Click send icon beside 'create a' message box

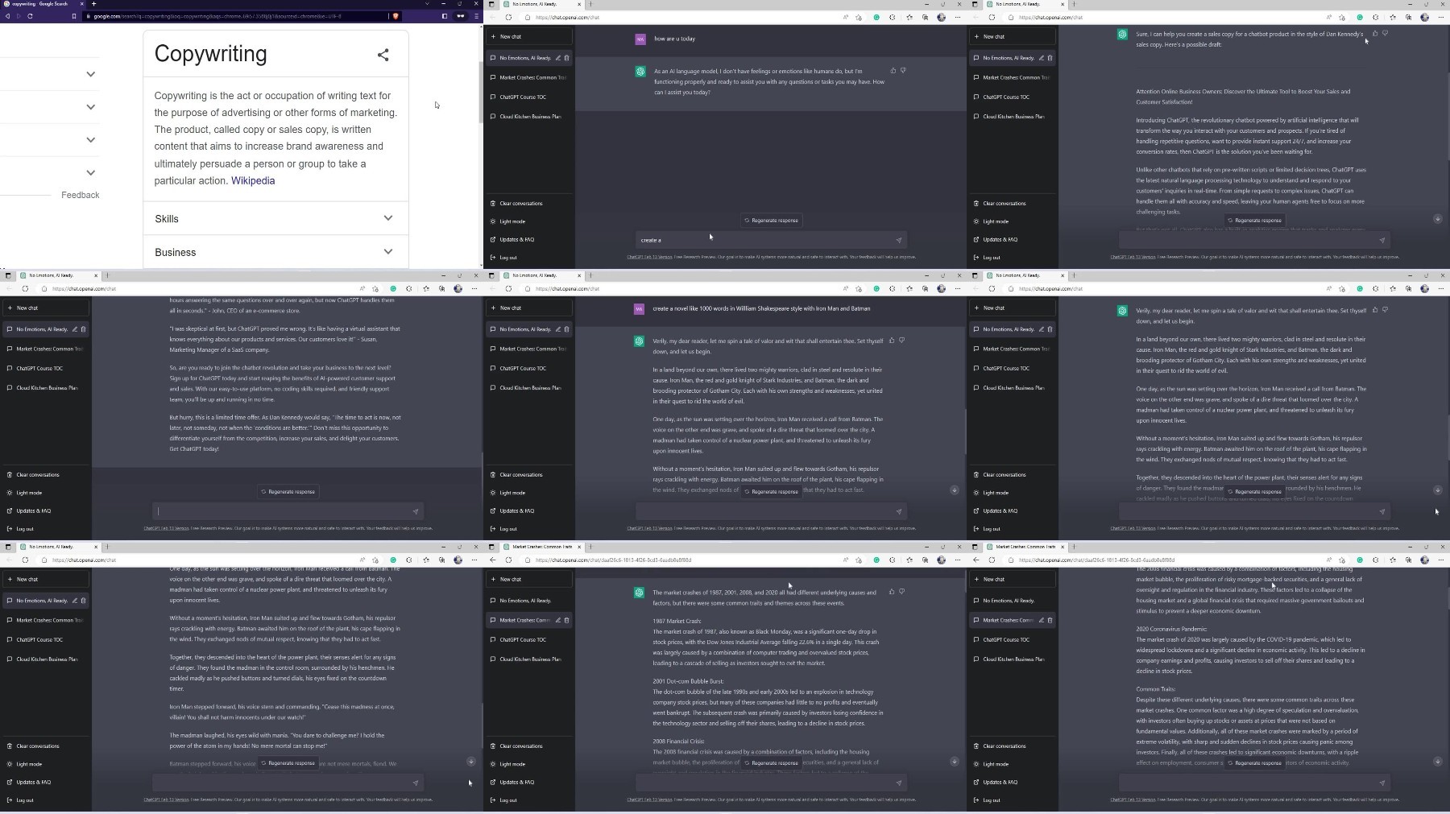coord(899,240)
